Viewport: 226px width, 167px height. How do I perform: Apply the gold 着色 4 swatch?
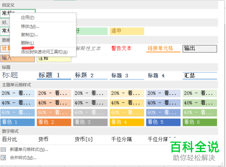(x=127, y=122)
